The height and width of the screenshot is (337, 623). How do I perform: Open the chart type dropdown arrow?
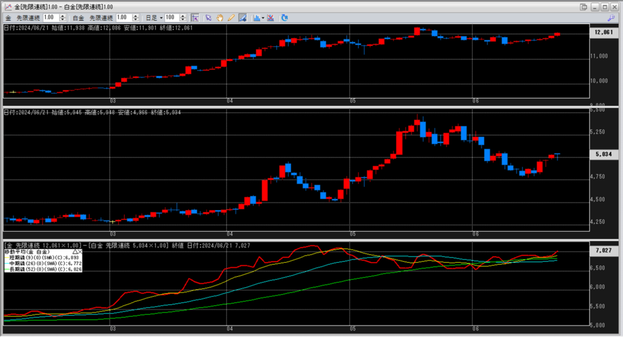click(263, 18)
